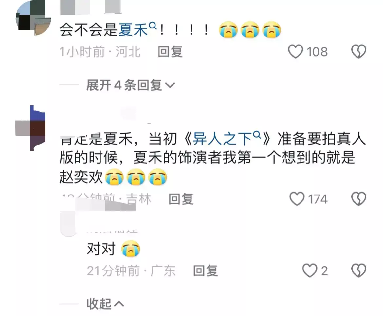The height and width of the screenshot is (316, 383).
Task: Like the comment with 174 likes
Action: pos(297,198)
